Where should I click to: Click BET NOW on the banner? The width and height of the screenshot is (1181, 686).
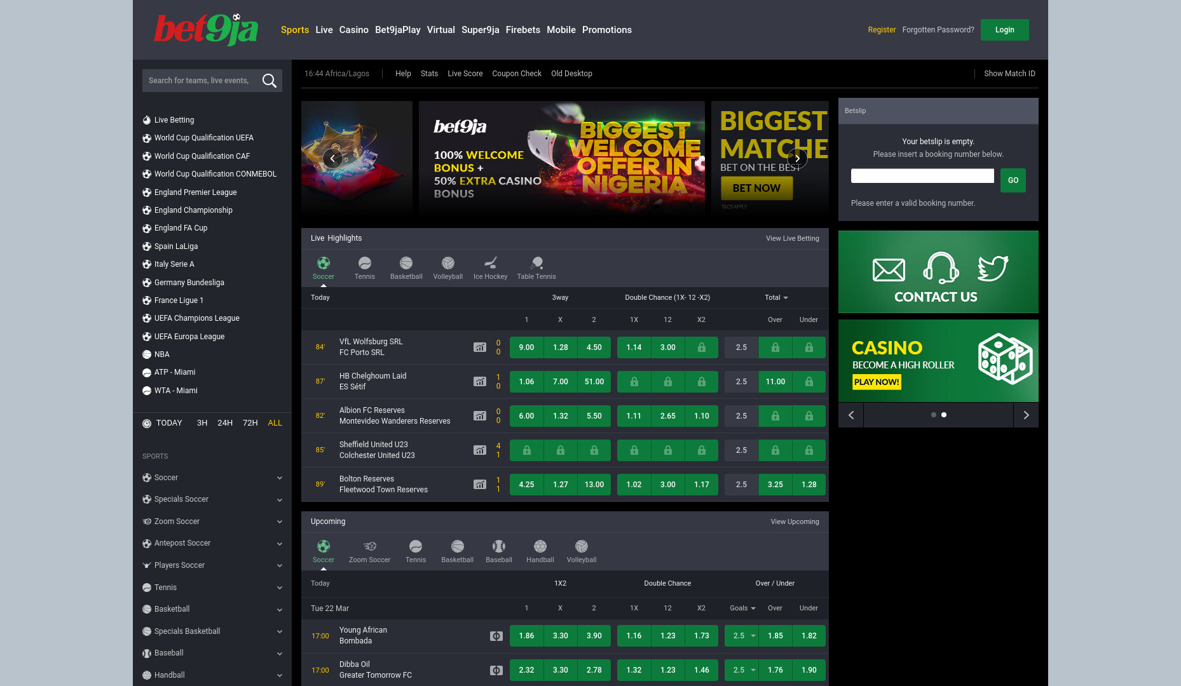click(x=756, y=188)
